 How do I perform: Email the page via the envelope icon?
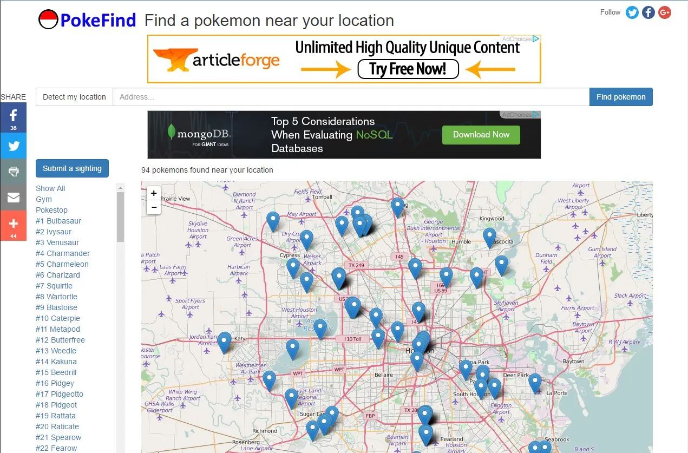click(13, 198)
